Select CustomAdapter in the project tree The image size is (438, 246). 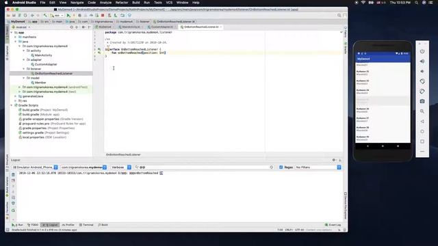46,64
